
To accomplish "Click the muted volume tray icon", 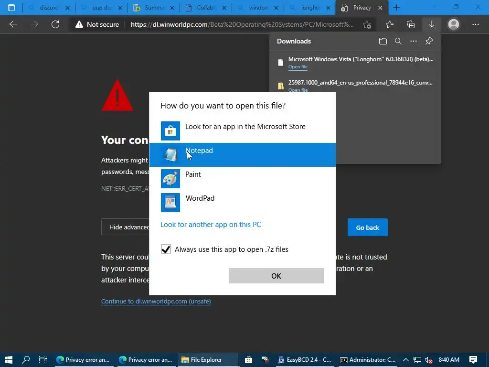I will pyautogui.click(x=428, y=360).
